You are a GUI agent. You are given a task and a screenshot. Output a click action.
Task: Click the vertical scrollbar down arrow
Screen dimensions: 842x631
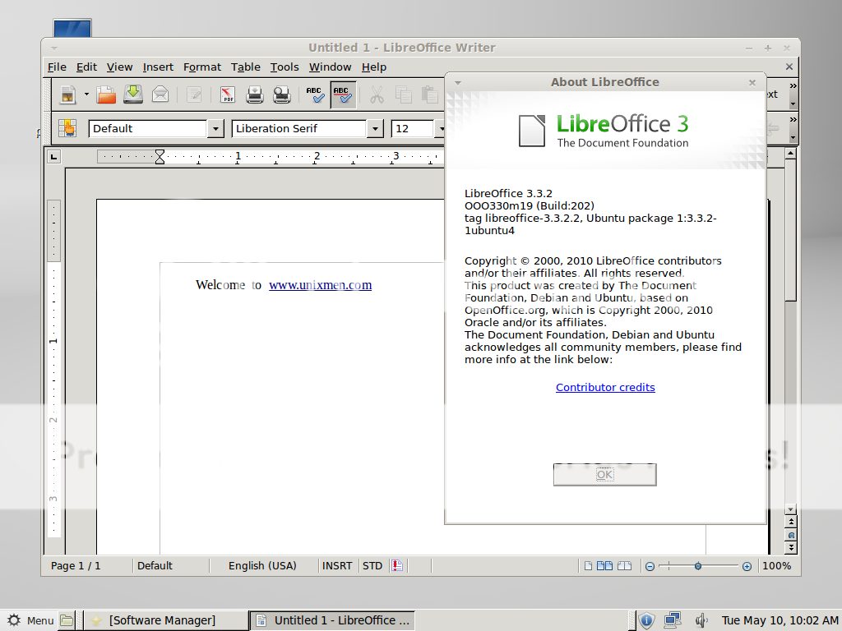click(790, 509)
